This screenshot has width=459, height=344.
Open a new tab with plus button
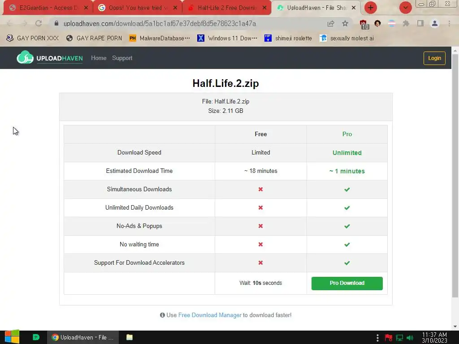click(x=371, y=8)
